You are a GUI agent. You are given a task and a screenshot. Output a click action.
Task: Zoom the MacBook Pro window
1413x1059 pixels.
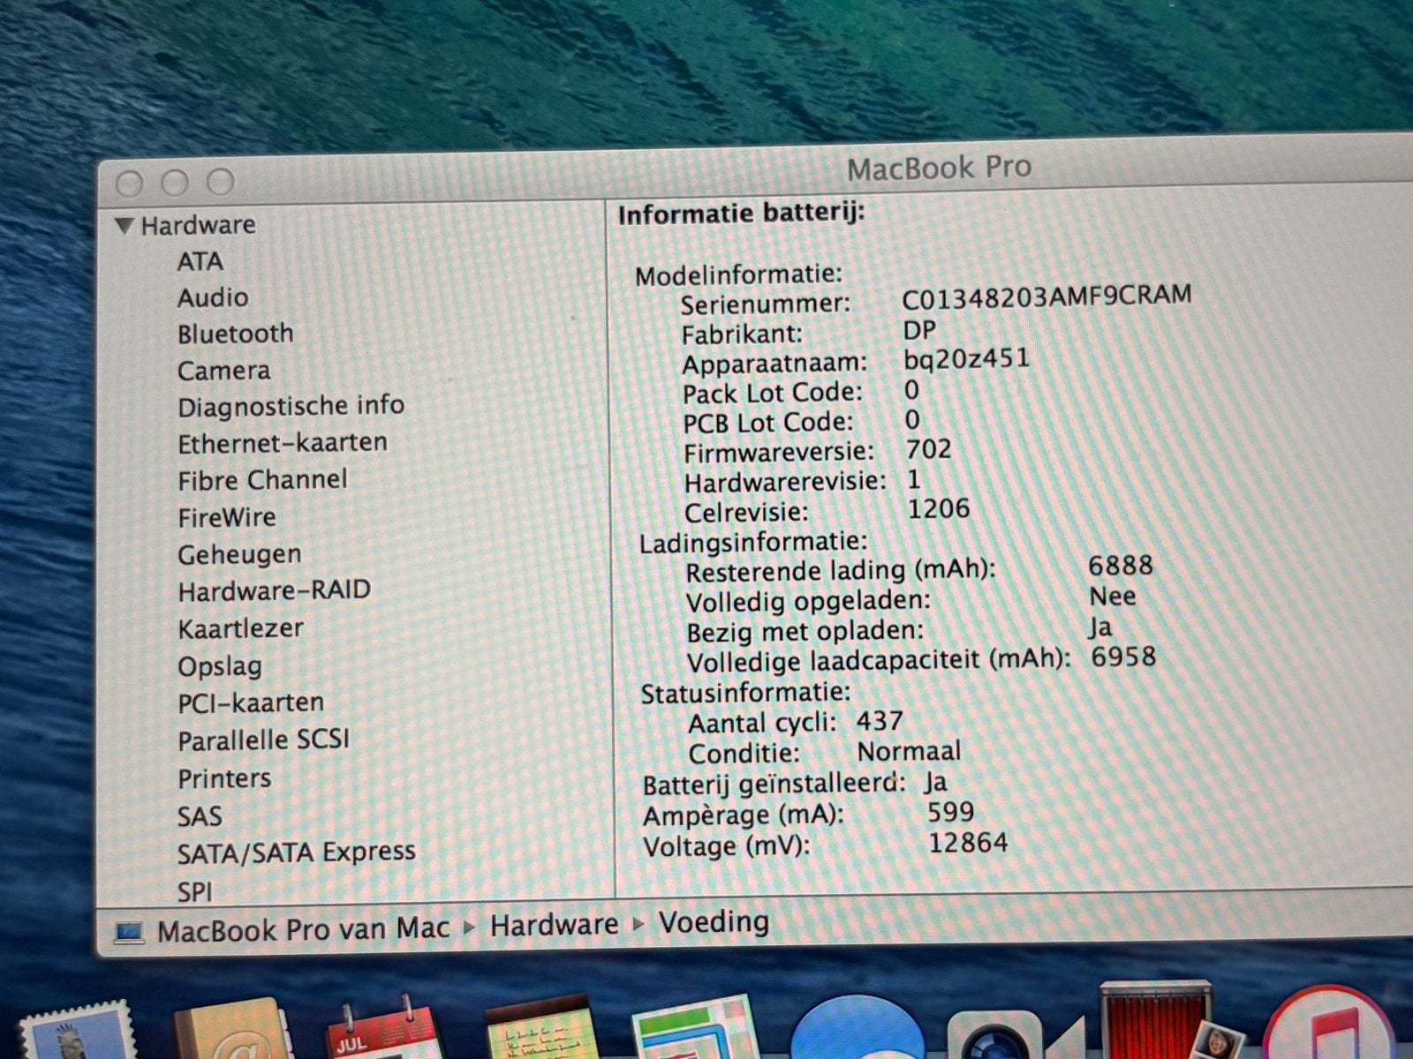[x=220, y=182]
